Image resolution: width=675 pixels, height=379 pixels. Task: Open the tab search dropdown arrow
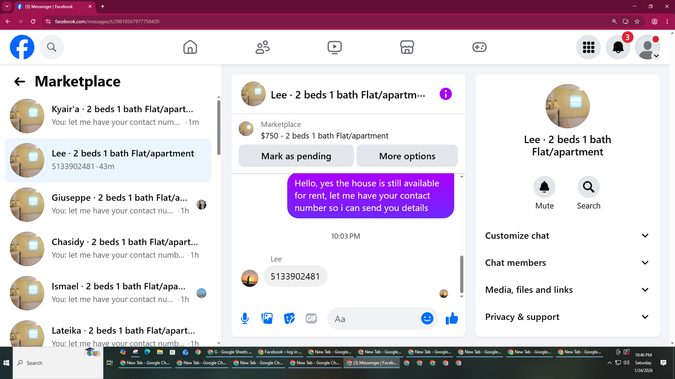tap(7, 6)
